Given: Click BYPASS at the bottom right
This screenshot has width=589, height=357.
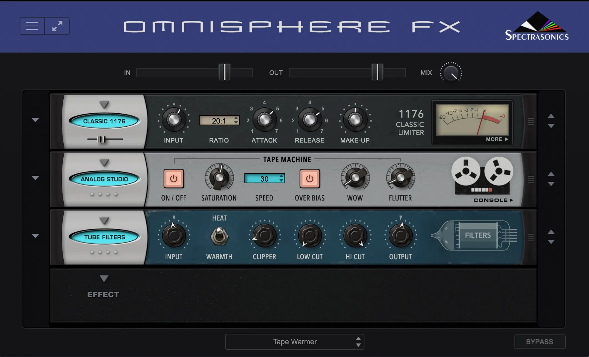Looking at the screenshot, I should click(x=540, y=341).
